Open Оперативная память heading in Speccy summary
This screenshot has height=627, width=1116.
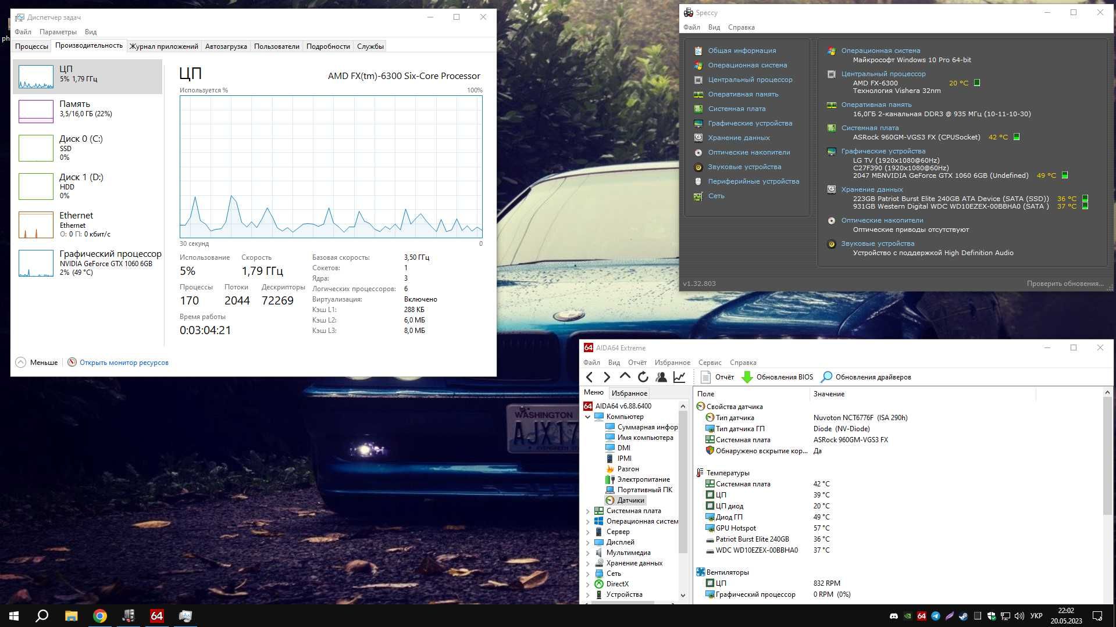[x=876, y=105]
